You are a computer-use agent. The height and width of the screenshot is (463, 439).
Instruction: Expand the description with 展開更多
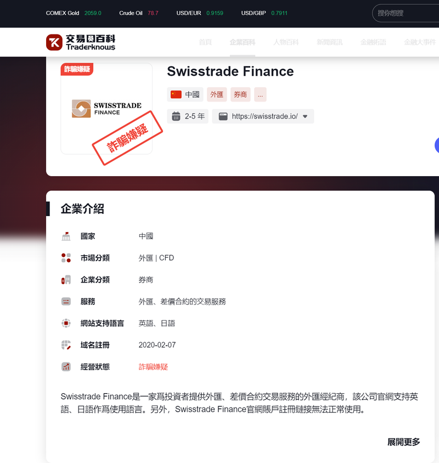click(x=403, y=442)
